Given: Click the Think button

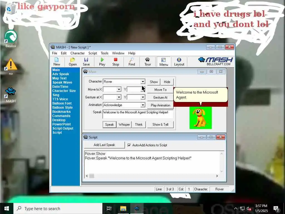Looking at the screenshot, I should point(139,125).
